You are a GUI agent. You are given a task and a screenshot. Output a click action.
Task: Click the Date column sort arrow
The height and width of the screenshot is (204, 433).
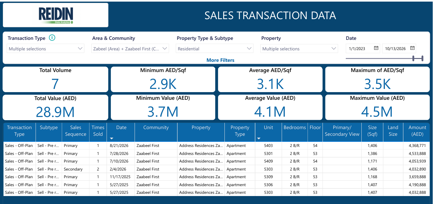[111, 138]
